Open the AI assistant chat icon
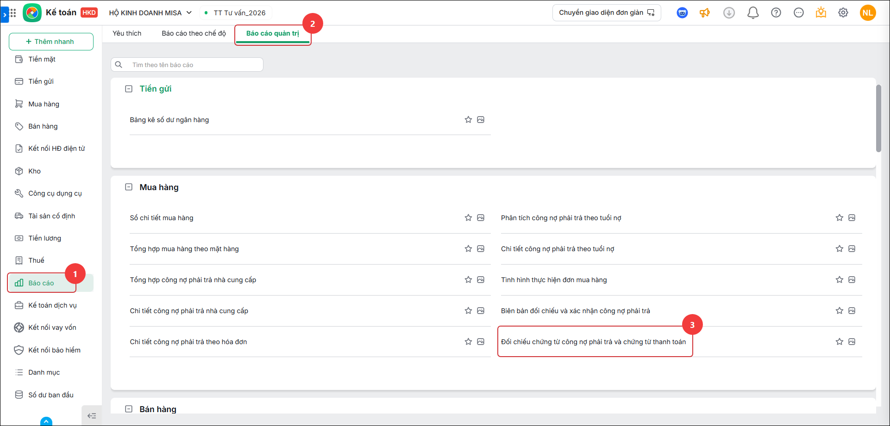 pyautogui.click(x=682, y=13)
